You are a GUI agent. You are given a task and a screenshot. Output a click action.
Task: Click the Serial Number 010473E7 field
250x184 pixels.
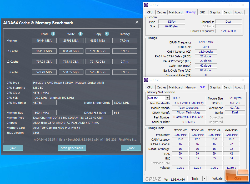click(189, 122)
